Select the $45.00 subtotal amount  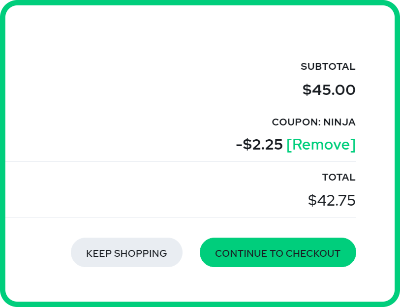pyautogui.click(x=329, y=90)
